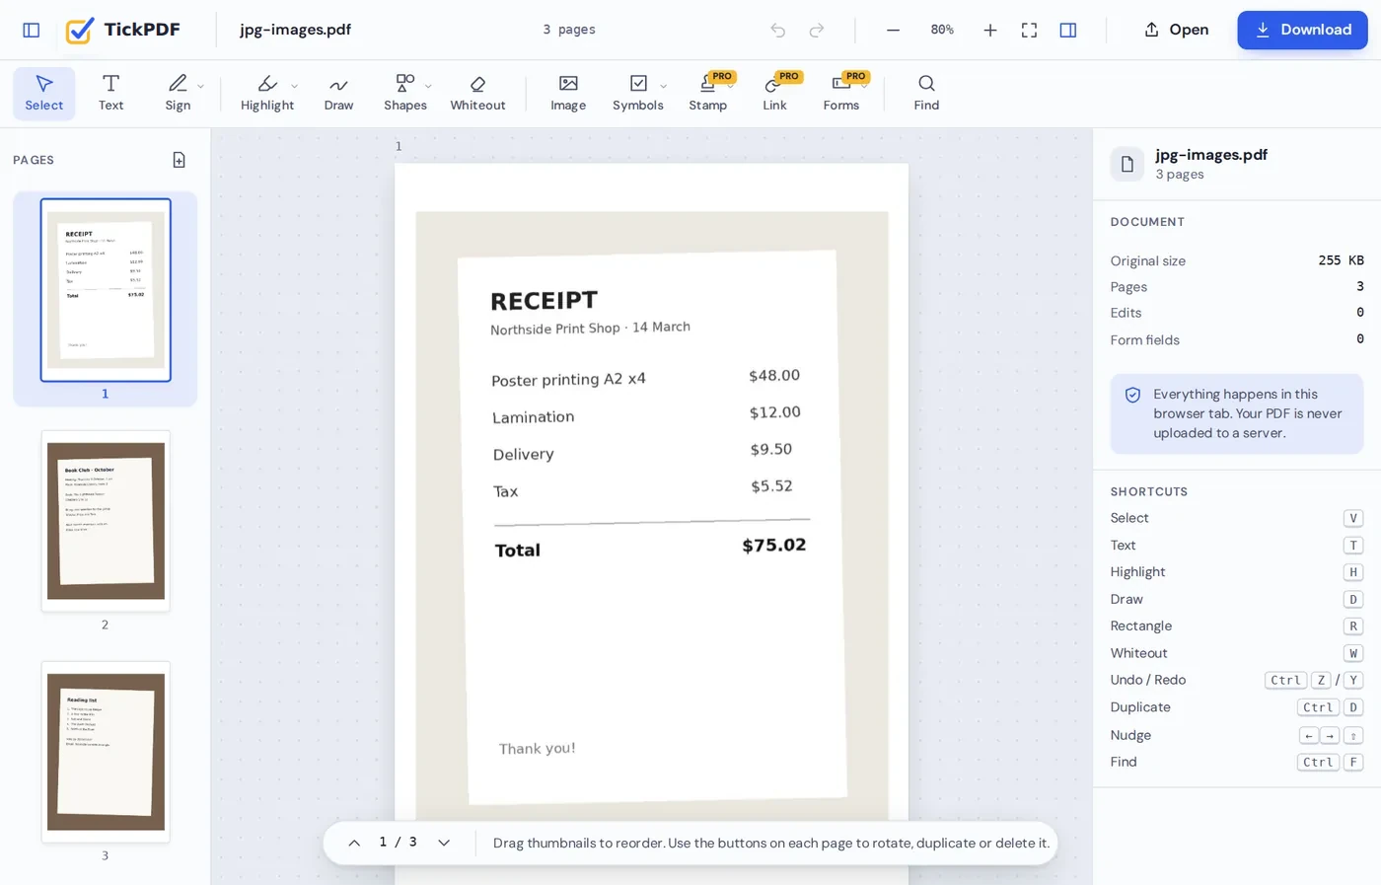1381x885 pixels.
Task: Choose the Symbols tool
Action: pyautogui.click(x=638, y=93)
